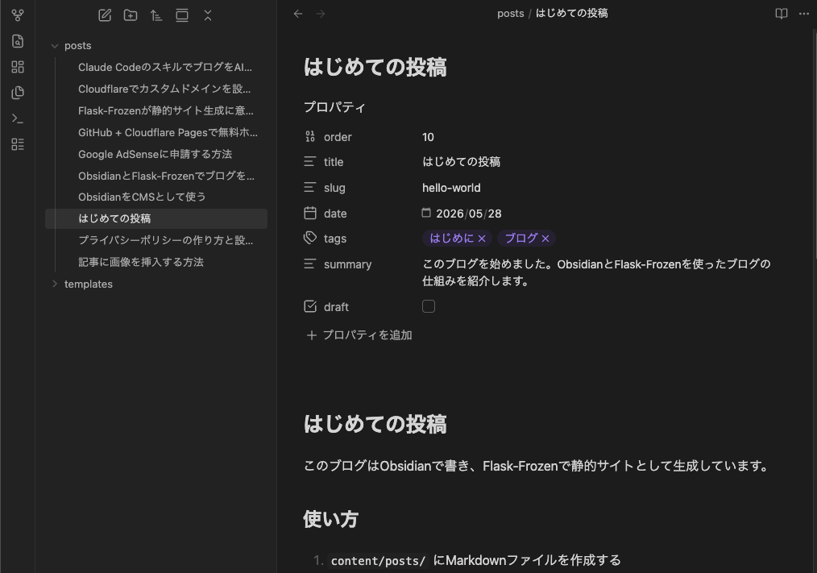Click the draft property label
Screen dimensions: 817x573
point(336,307)
